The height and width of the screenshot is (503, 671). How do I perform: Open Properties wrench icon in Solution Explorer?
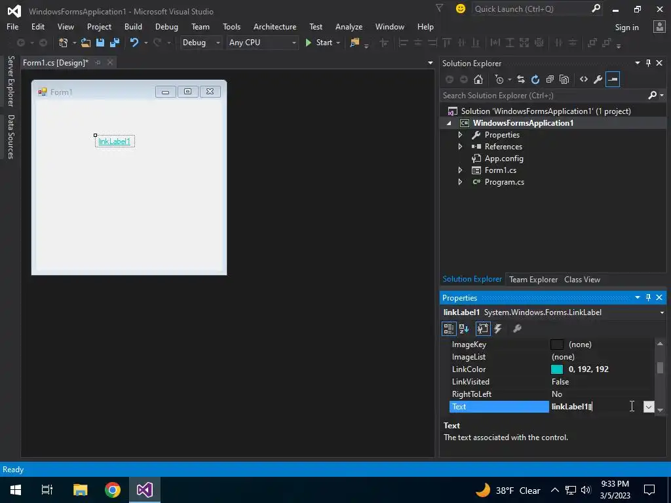tap(598, 79)
